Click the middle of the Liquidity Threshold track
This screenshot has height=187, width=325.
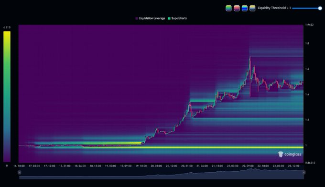click(x=306, y=8)
